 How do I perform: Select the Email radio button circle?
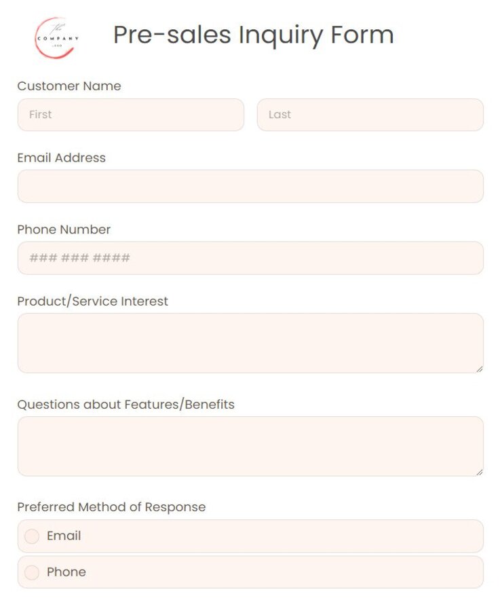tap(32, 536)
